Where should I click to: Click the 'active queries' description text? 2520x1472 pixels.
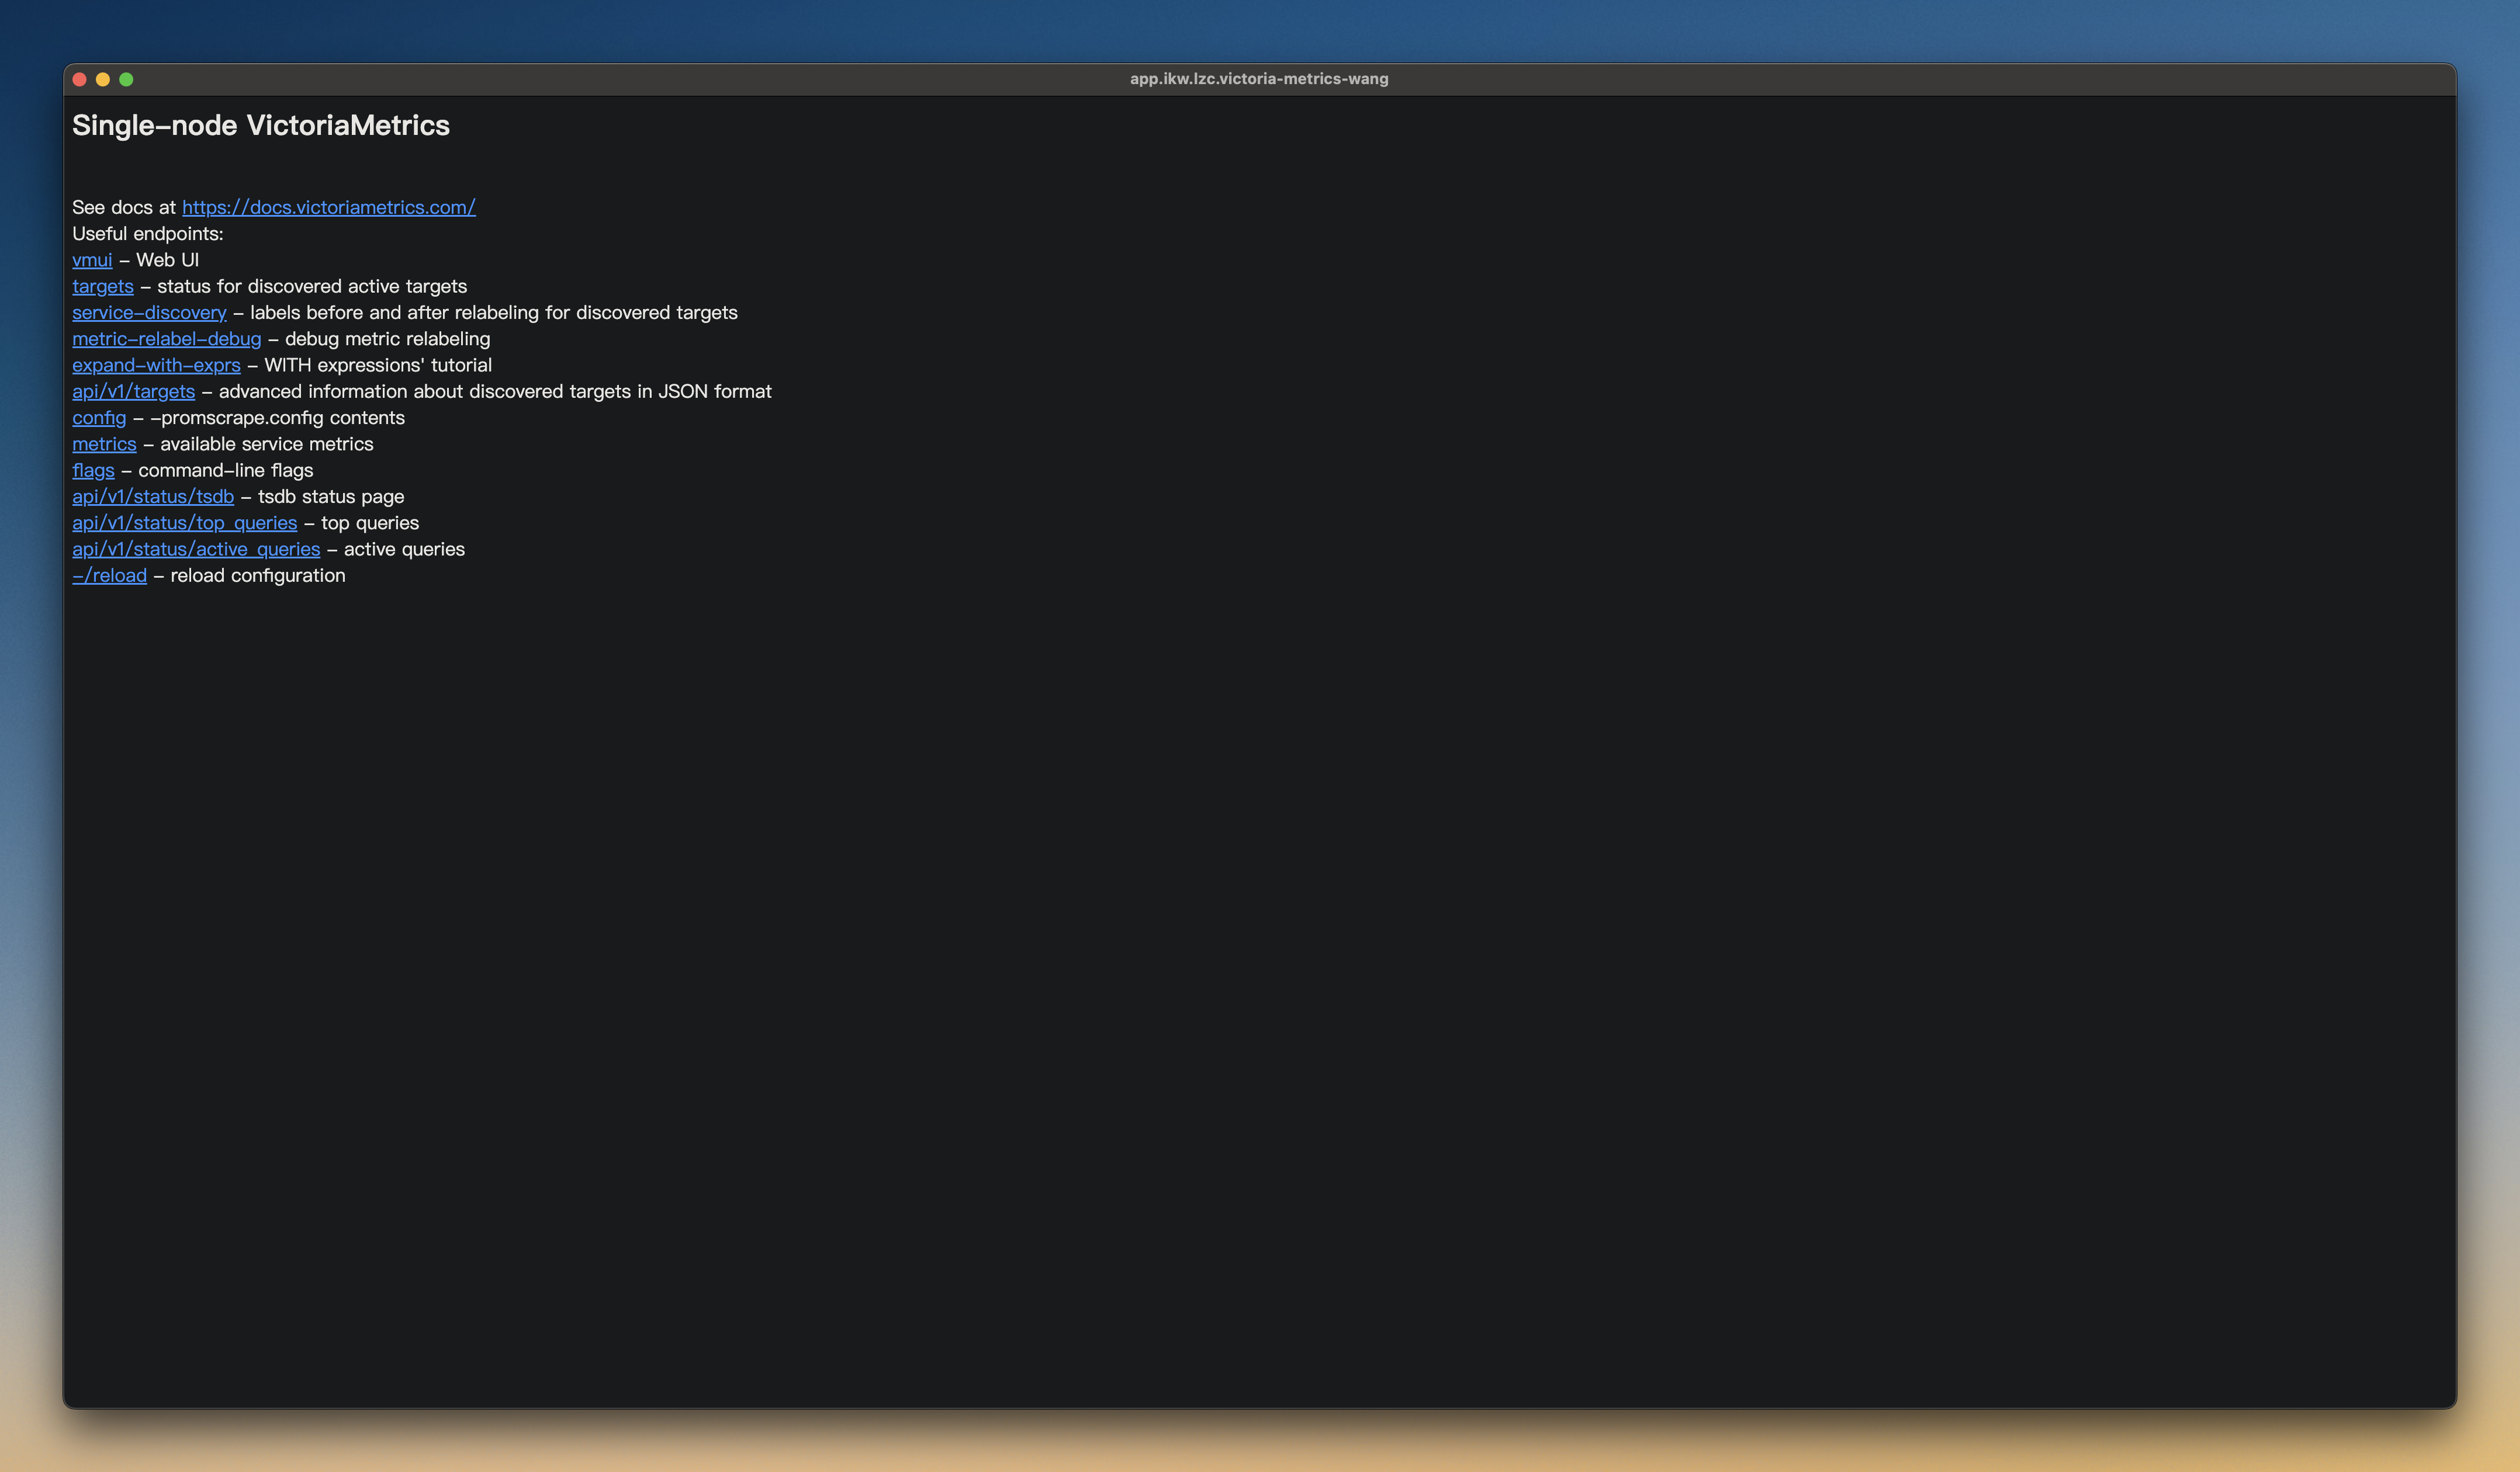(404, 548)
